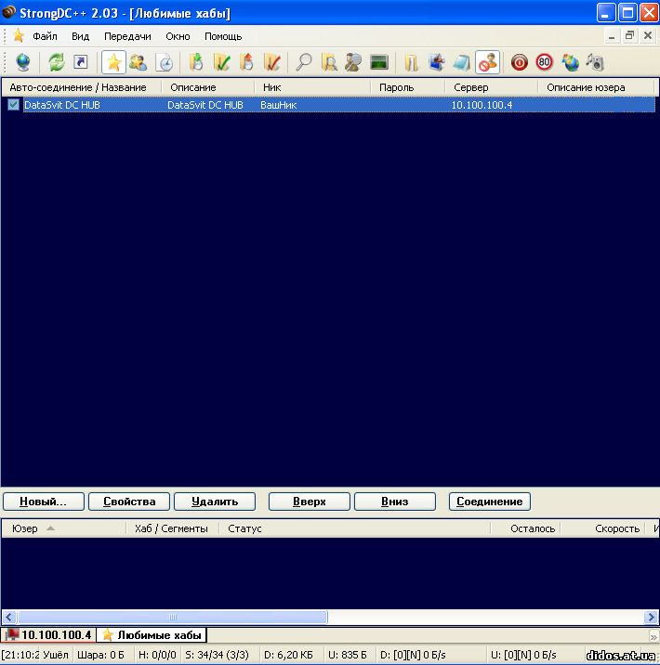Click the Описание юзера column header
This screenshot has width=660, height=665.
point(596,87)
